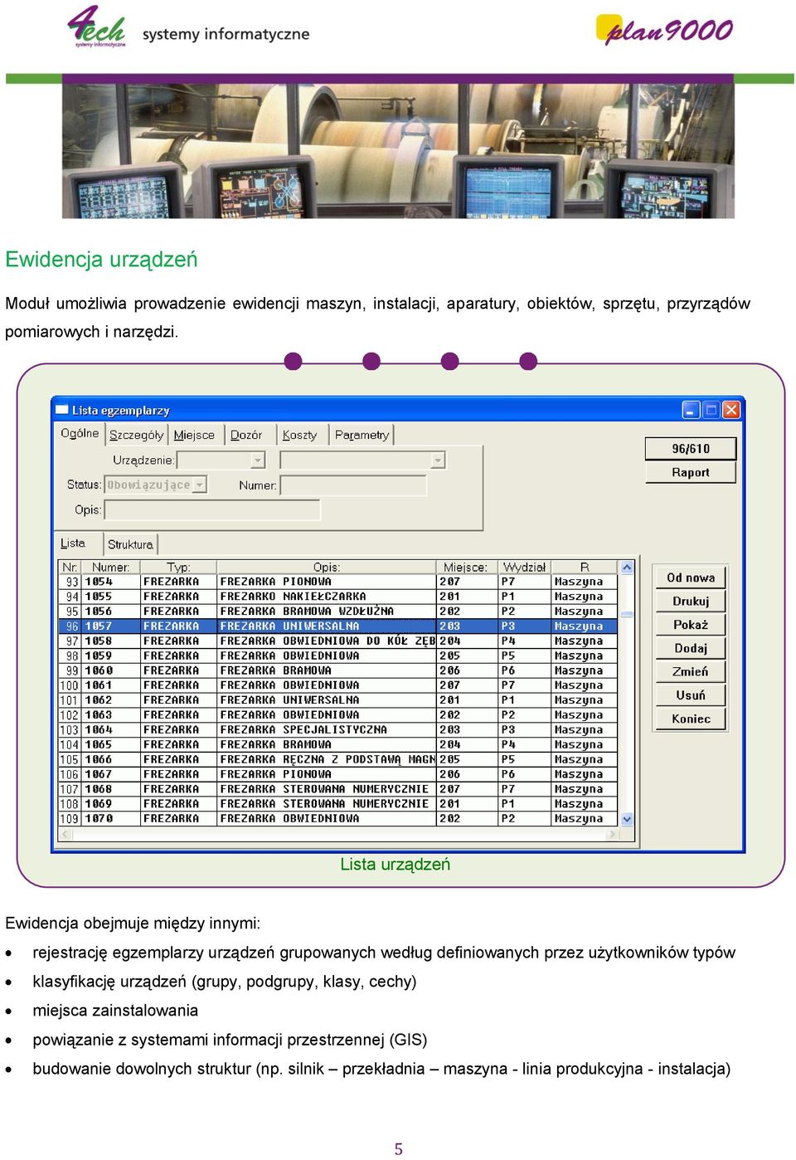Select highlighted row 1057 FREZARKA UNIWERSALNA

click(338, 626)
